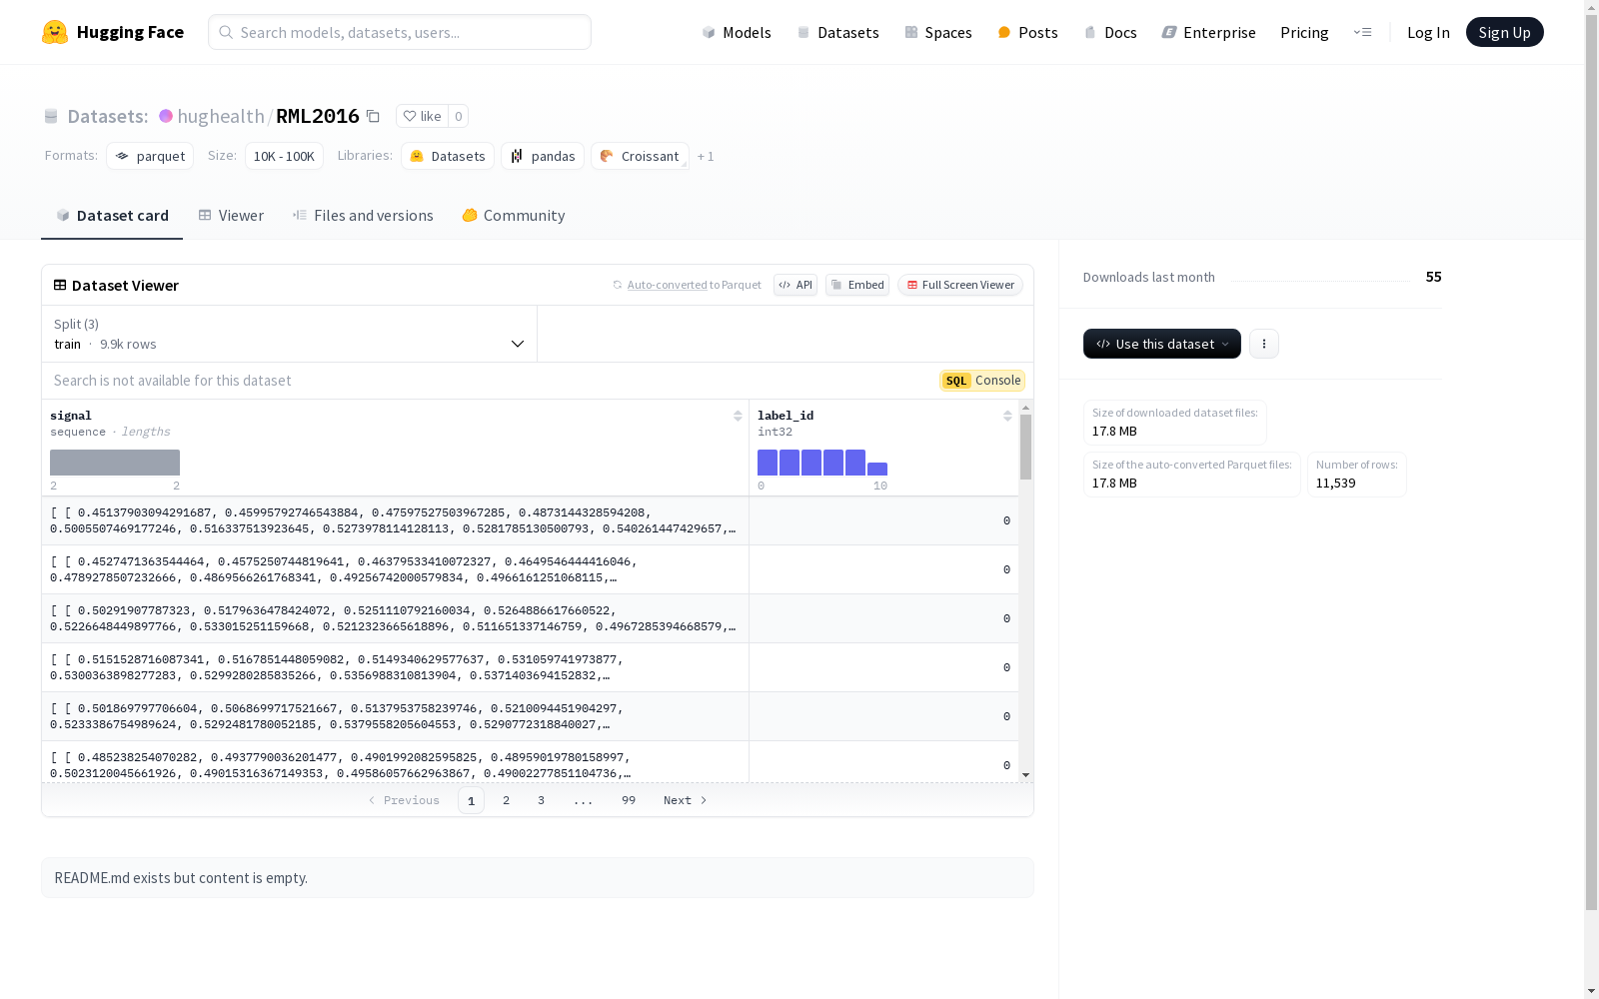Select the Dataset card tab
1599x999 pixels.
pyautogui.click(x=112, y=215)
